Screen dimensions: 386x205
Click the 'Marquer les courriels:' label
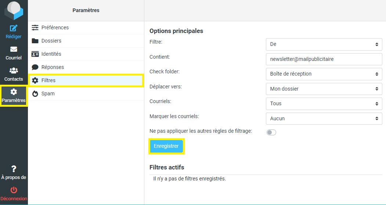pyautogui.click(x=174, y=116)
